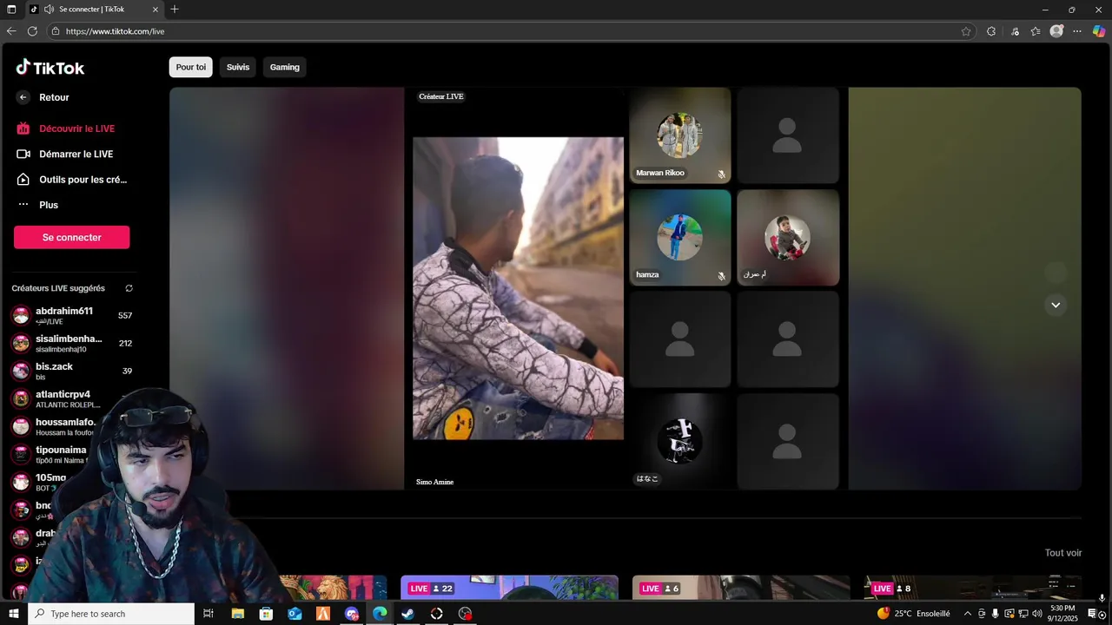Open Microsoft Store from taskbar
Screen dimensions: 1112x625
pos(266,614)
